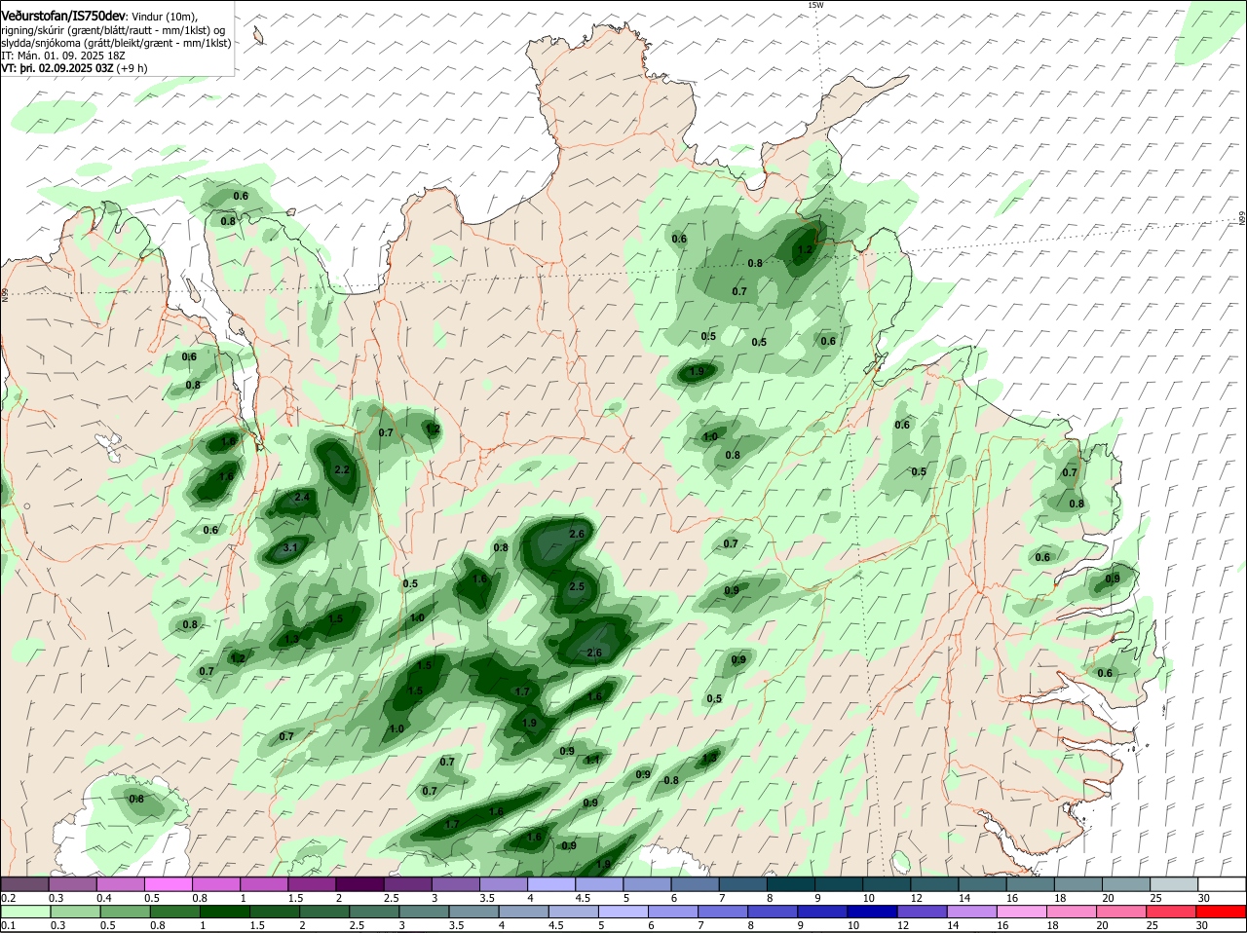Click the Veðurstofan/IS750dev title text
The width and height of the screenshot is (1247, 933).
pos(63,17)
